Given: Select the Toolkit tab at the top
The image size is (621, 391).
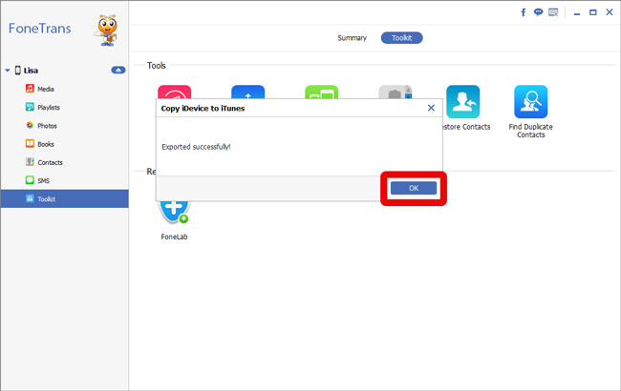Looking at the screenshot, I should tap(401, 38).
